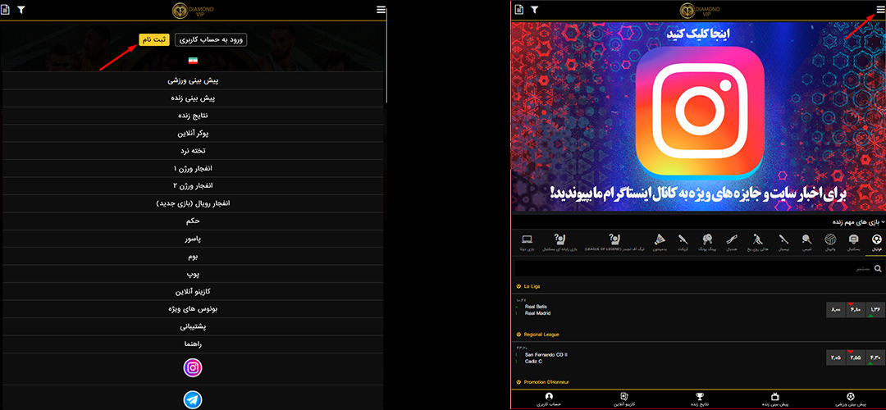Click the ورود به حساب کاربری login button
The image size is (886, 410).
[x=211, y=39]
